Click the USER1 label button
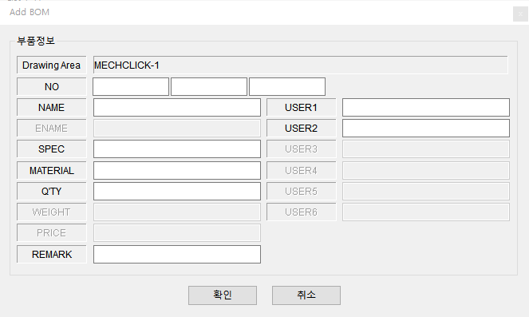Viewport: 529px width, 317px height. (x=302, y=107)
